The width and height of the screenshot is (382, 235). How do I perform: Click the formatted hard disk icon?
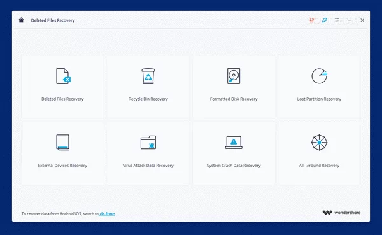coord(234,76)
